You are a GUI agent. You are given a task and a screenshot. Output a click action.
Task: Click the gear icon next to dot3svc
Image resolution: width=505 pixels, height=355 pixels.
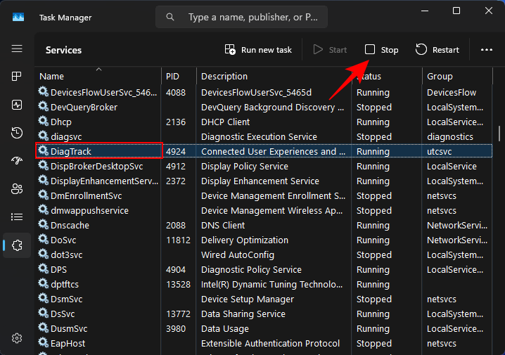point(43,254)
